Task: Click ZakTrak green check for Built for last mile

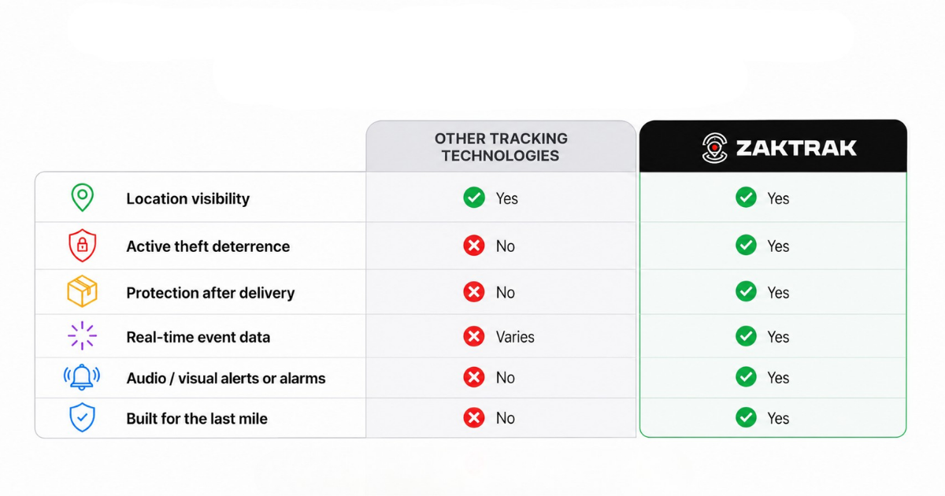Action: 746,417
